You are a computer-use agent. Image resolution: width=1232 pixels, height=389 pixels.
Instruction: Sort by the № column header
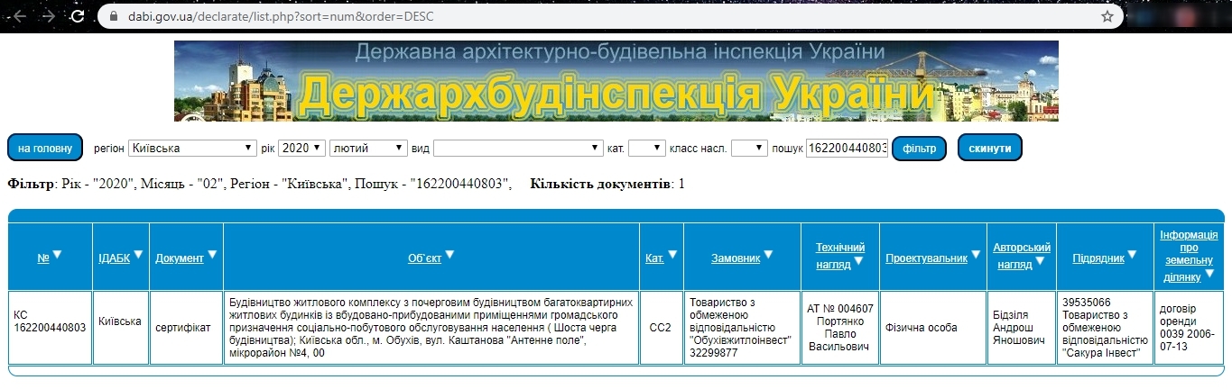pos(43,258)
